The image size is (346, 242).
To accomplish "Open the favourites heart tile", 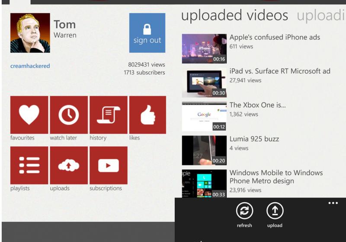I will [29, 115].
